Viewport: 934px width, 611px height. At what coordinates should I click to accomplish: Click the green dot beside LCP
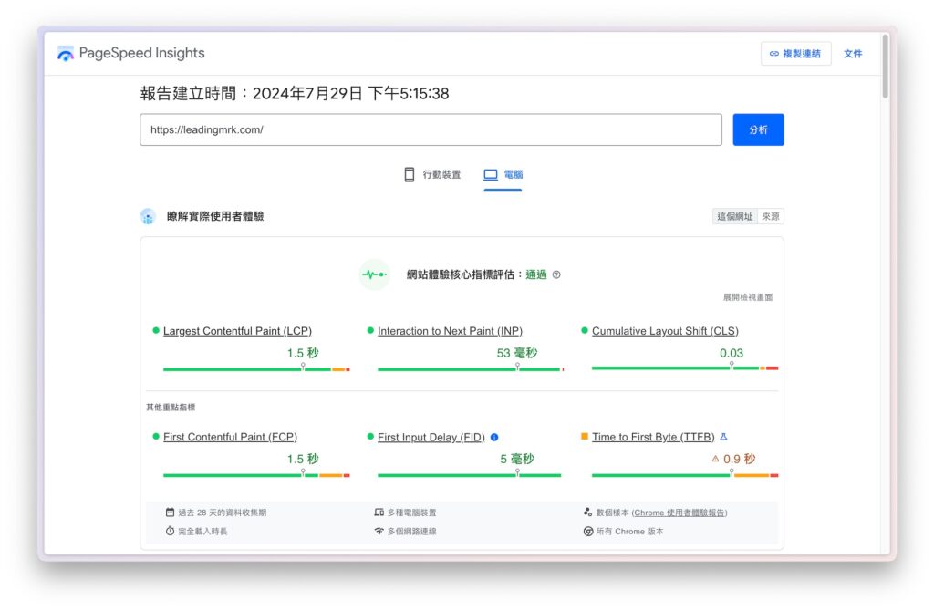tap(156, 330)
